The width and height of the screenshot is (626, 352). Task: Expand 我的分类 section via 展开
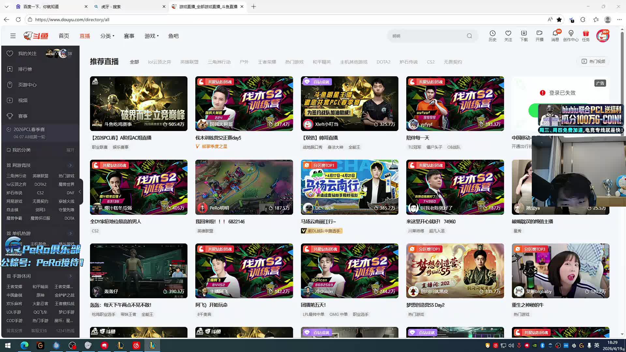point(70,150)
